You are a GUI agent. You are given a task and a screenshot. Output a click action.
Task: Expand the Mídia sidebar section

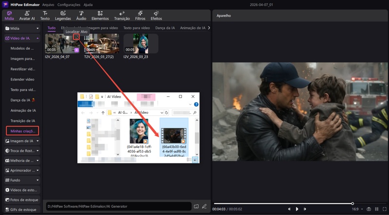click(22, 28)
